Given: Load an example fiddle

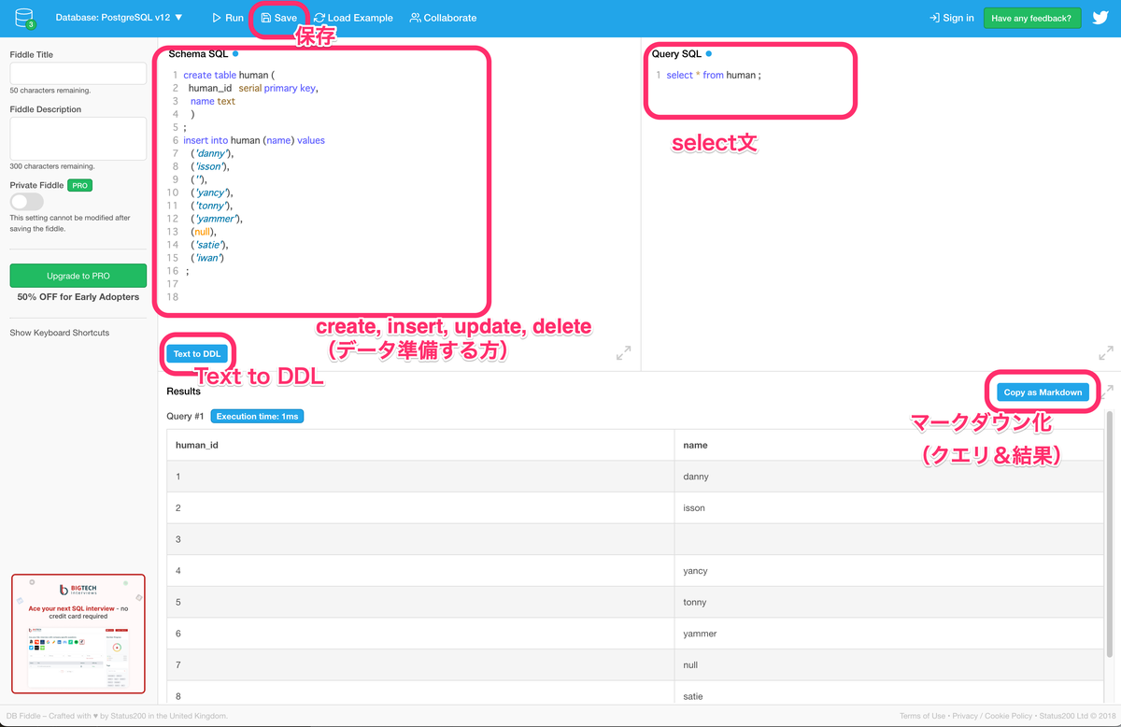Looking at the screenshot, I should [353, 17].
